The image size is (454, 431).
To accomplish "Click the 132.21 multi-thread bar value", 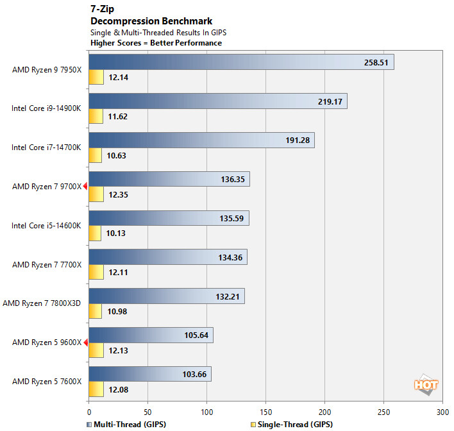I will (228, 296).
